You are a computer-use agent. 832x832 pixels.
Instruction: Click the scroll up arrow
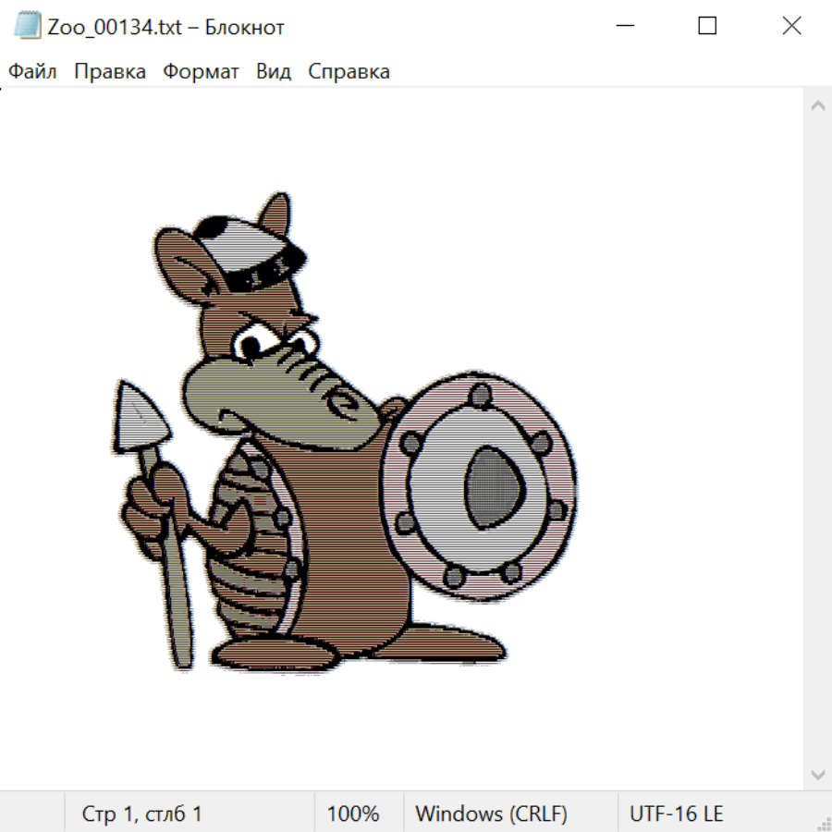[817, 106]
